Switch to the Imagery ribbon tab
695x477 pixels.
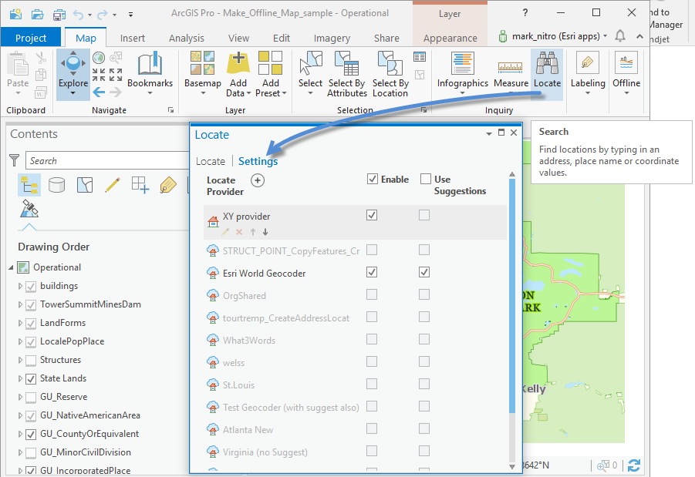[x=332, y=38]
